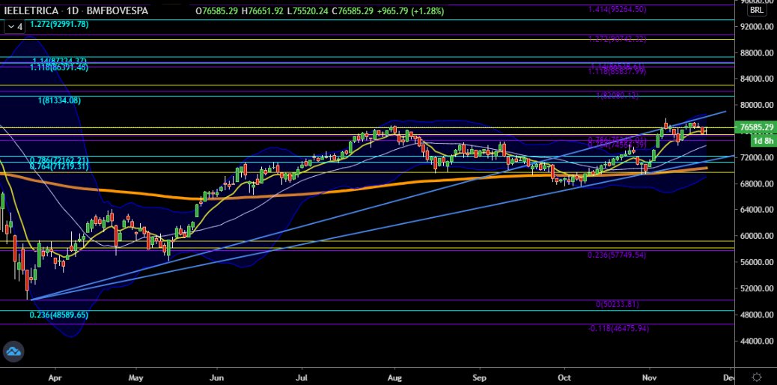
Task: Open the TradingView logo icon
Action: 13,352
